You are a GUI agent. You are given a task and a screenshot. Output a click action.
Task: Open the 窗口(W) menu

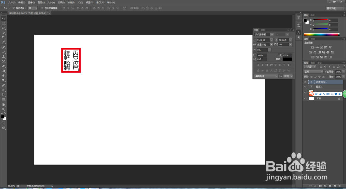(x=100, y=2)
